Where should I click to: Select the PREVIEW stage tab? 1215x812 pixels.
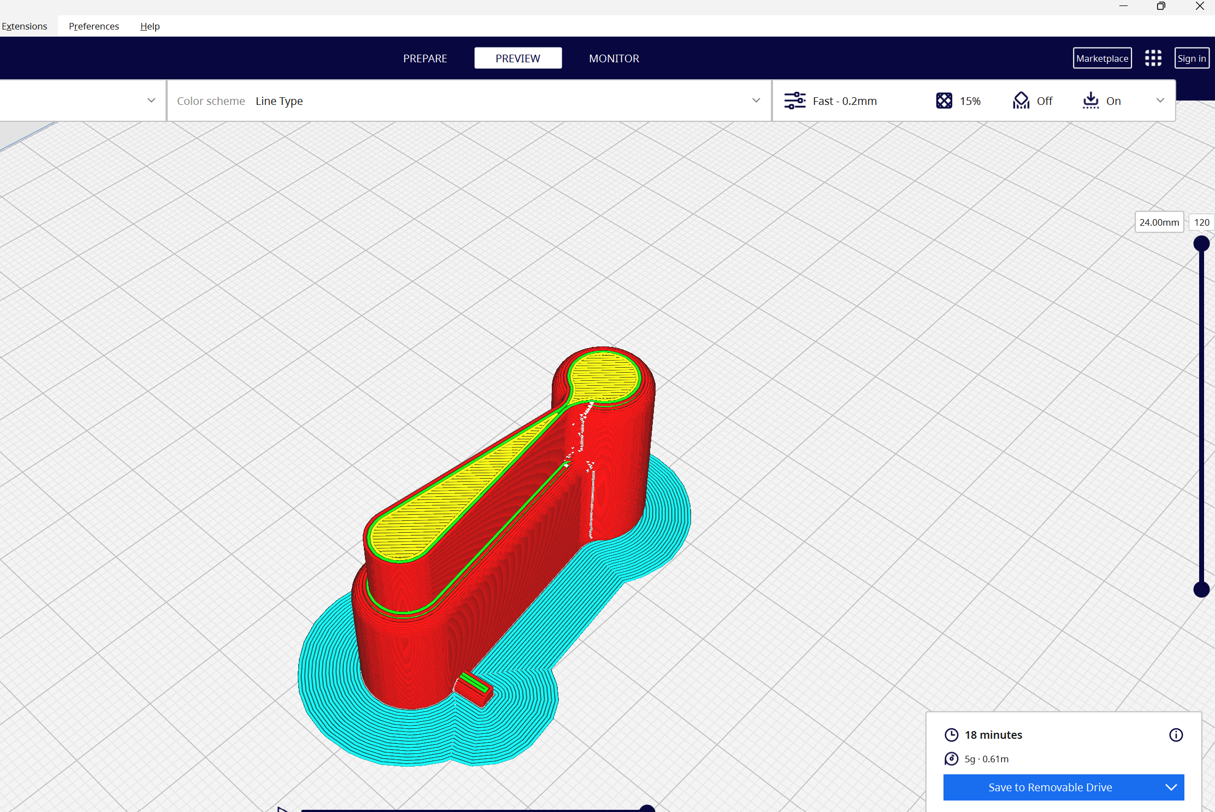click(x=518, y=58)
